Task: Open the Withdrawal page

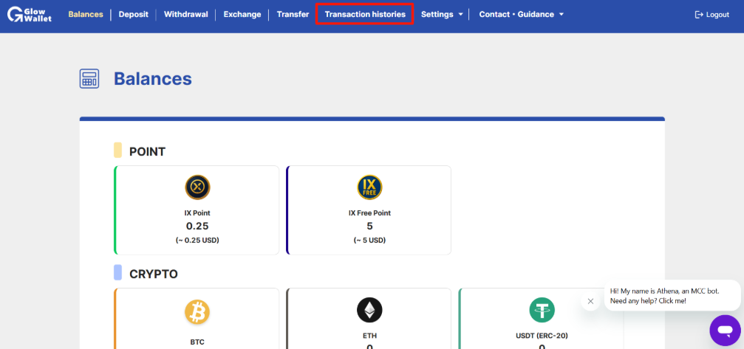Action: tap(186, 14)
